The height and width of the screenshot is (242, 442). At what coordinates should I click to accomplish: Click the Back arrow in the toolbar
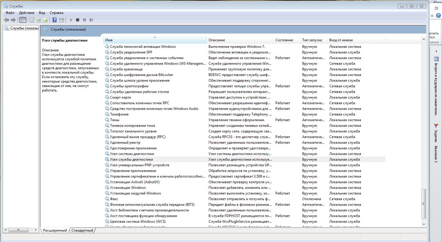7,20
